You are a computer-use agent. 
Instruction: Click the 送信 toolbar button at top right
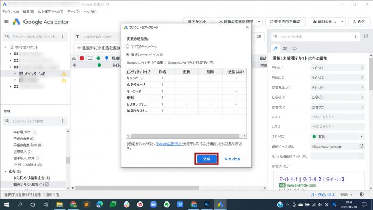click(359, 22)
